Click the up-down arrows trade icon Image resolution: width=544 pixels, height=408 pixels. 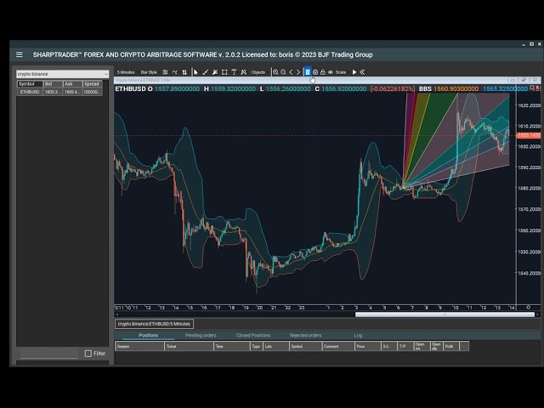(x=184, y=72)
